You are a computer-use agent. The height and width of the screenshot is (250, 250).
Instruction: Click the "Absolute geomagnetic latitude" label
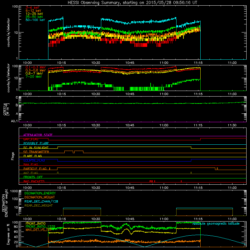click(216, 223)
